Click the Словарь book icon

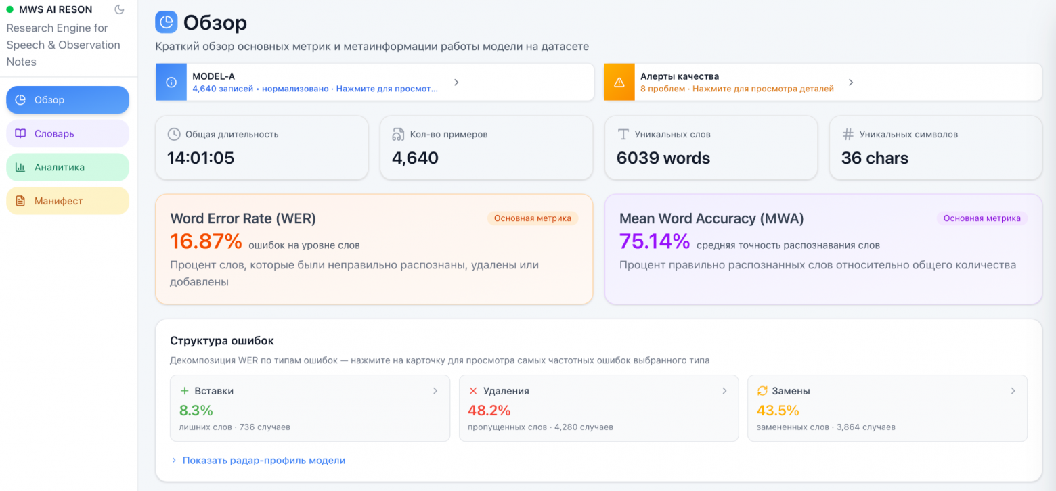click(x=21, y=133)
